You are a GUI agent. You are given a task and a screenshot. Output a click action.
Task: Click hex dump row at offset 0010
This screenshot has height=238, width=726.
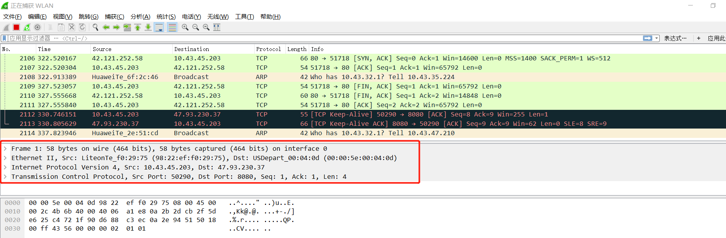point(150,212)
